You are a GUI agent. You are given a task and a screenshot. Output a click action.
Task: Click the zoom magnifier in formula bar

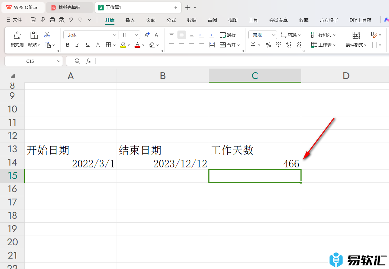point(77,61)
